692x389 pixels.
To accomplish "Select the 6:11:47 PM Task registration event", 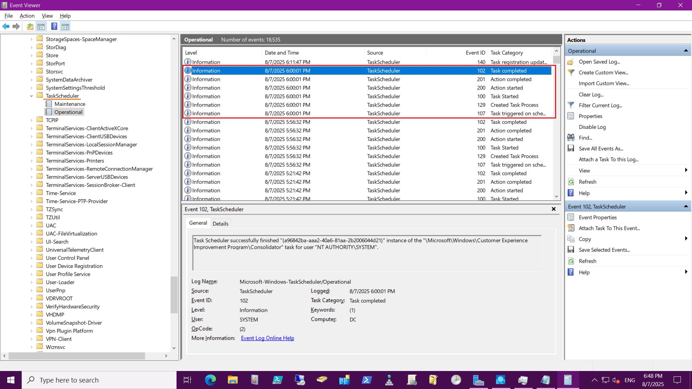I will click(367, 62).
